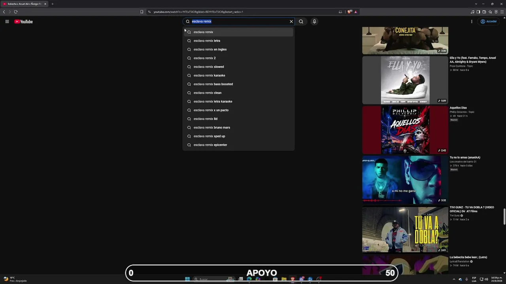This screenshot has height=284, width=506.
Task: Open the Conejita video thumbnail
Action: [405, 40]
